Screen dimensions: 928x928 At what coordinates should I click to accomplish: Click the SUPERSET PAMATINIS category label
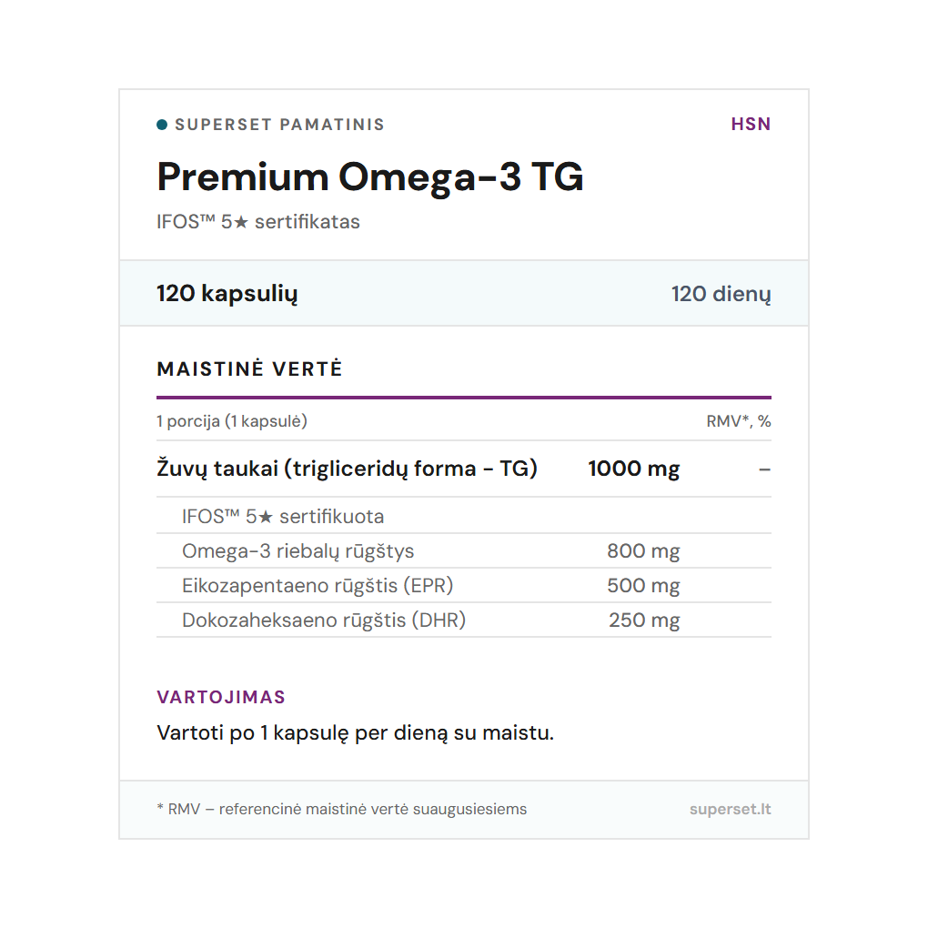pos(279,125)
